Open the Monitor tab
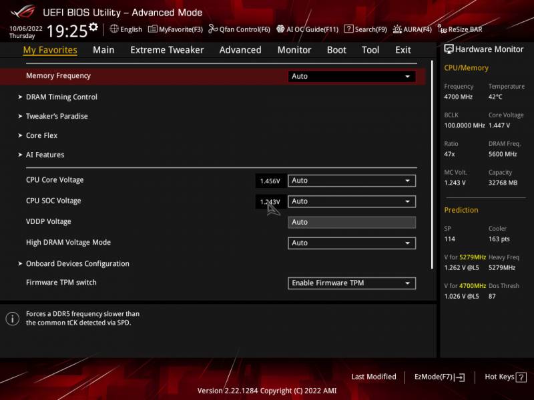 (x=294, y=50)
